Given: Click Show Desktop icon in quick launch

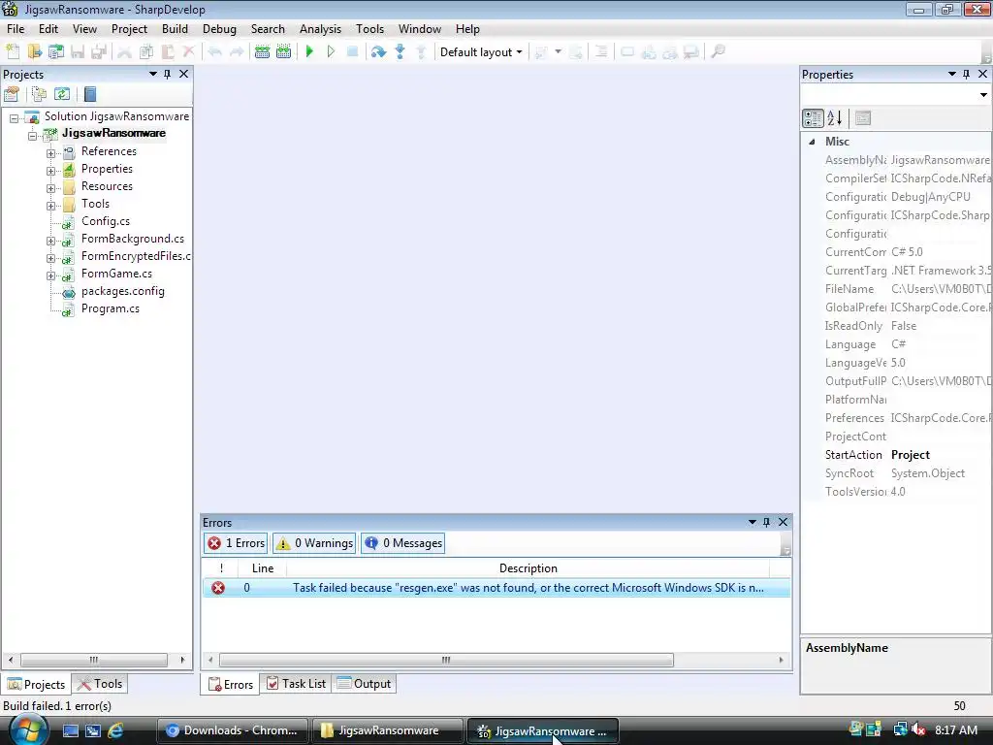Looking at the screenshot, I should [x=70, y=730].
